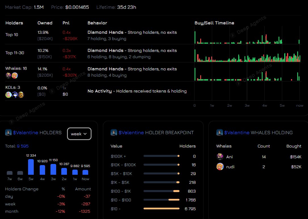Click the Bought column header

click(x=294, y=146)
